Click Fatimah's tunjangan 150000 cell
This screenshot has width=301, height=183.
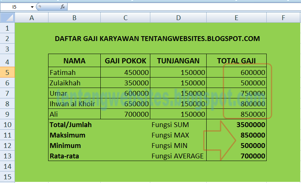click(x=178, y=72)
